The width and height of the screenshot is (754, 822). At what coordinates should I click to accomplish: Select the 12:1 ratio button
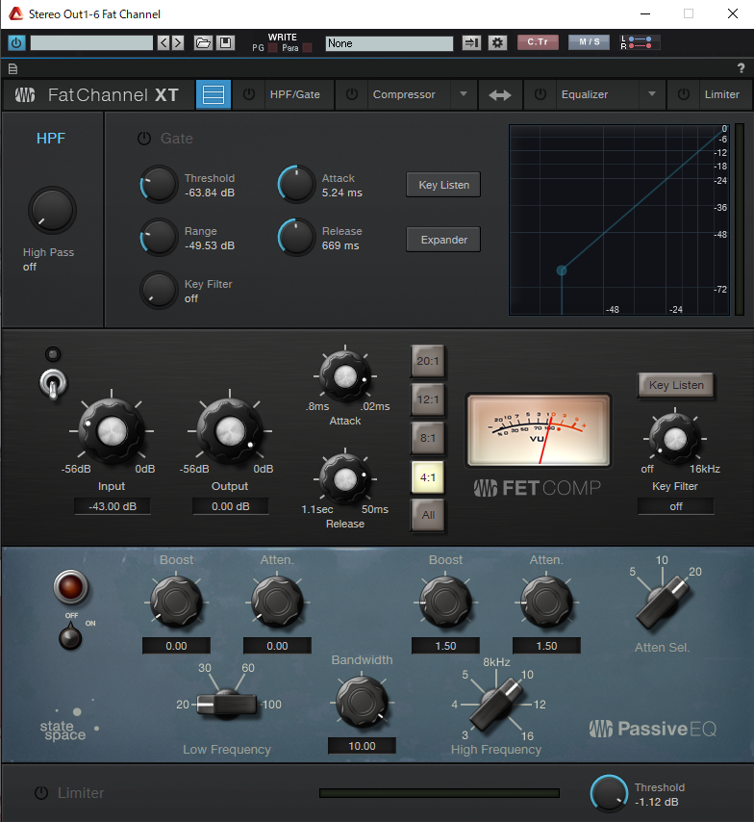click(x=428, y=399)
